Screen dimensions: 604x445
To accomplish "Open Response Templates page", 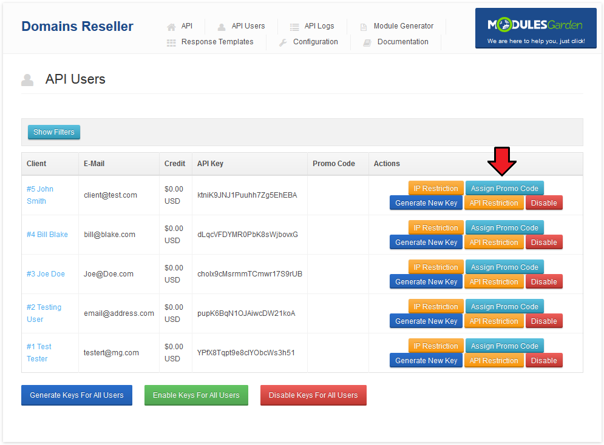I will coord(217,42).
